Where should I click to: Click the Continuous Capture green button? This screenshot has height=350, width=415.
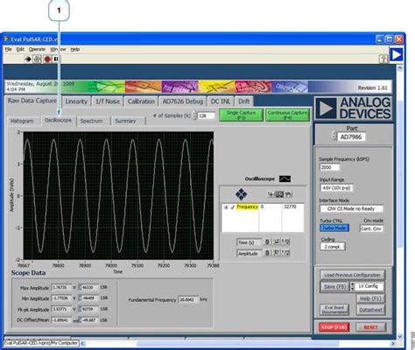[x=287, y=115]
